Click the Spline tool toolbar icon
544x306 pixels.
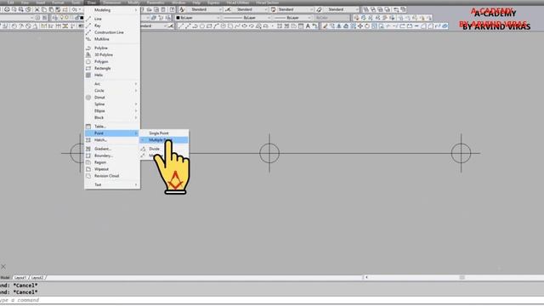tap(238, 26)
